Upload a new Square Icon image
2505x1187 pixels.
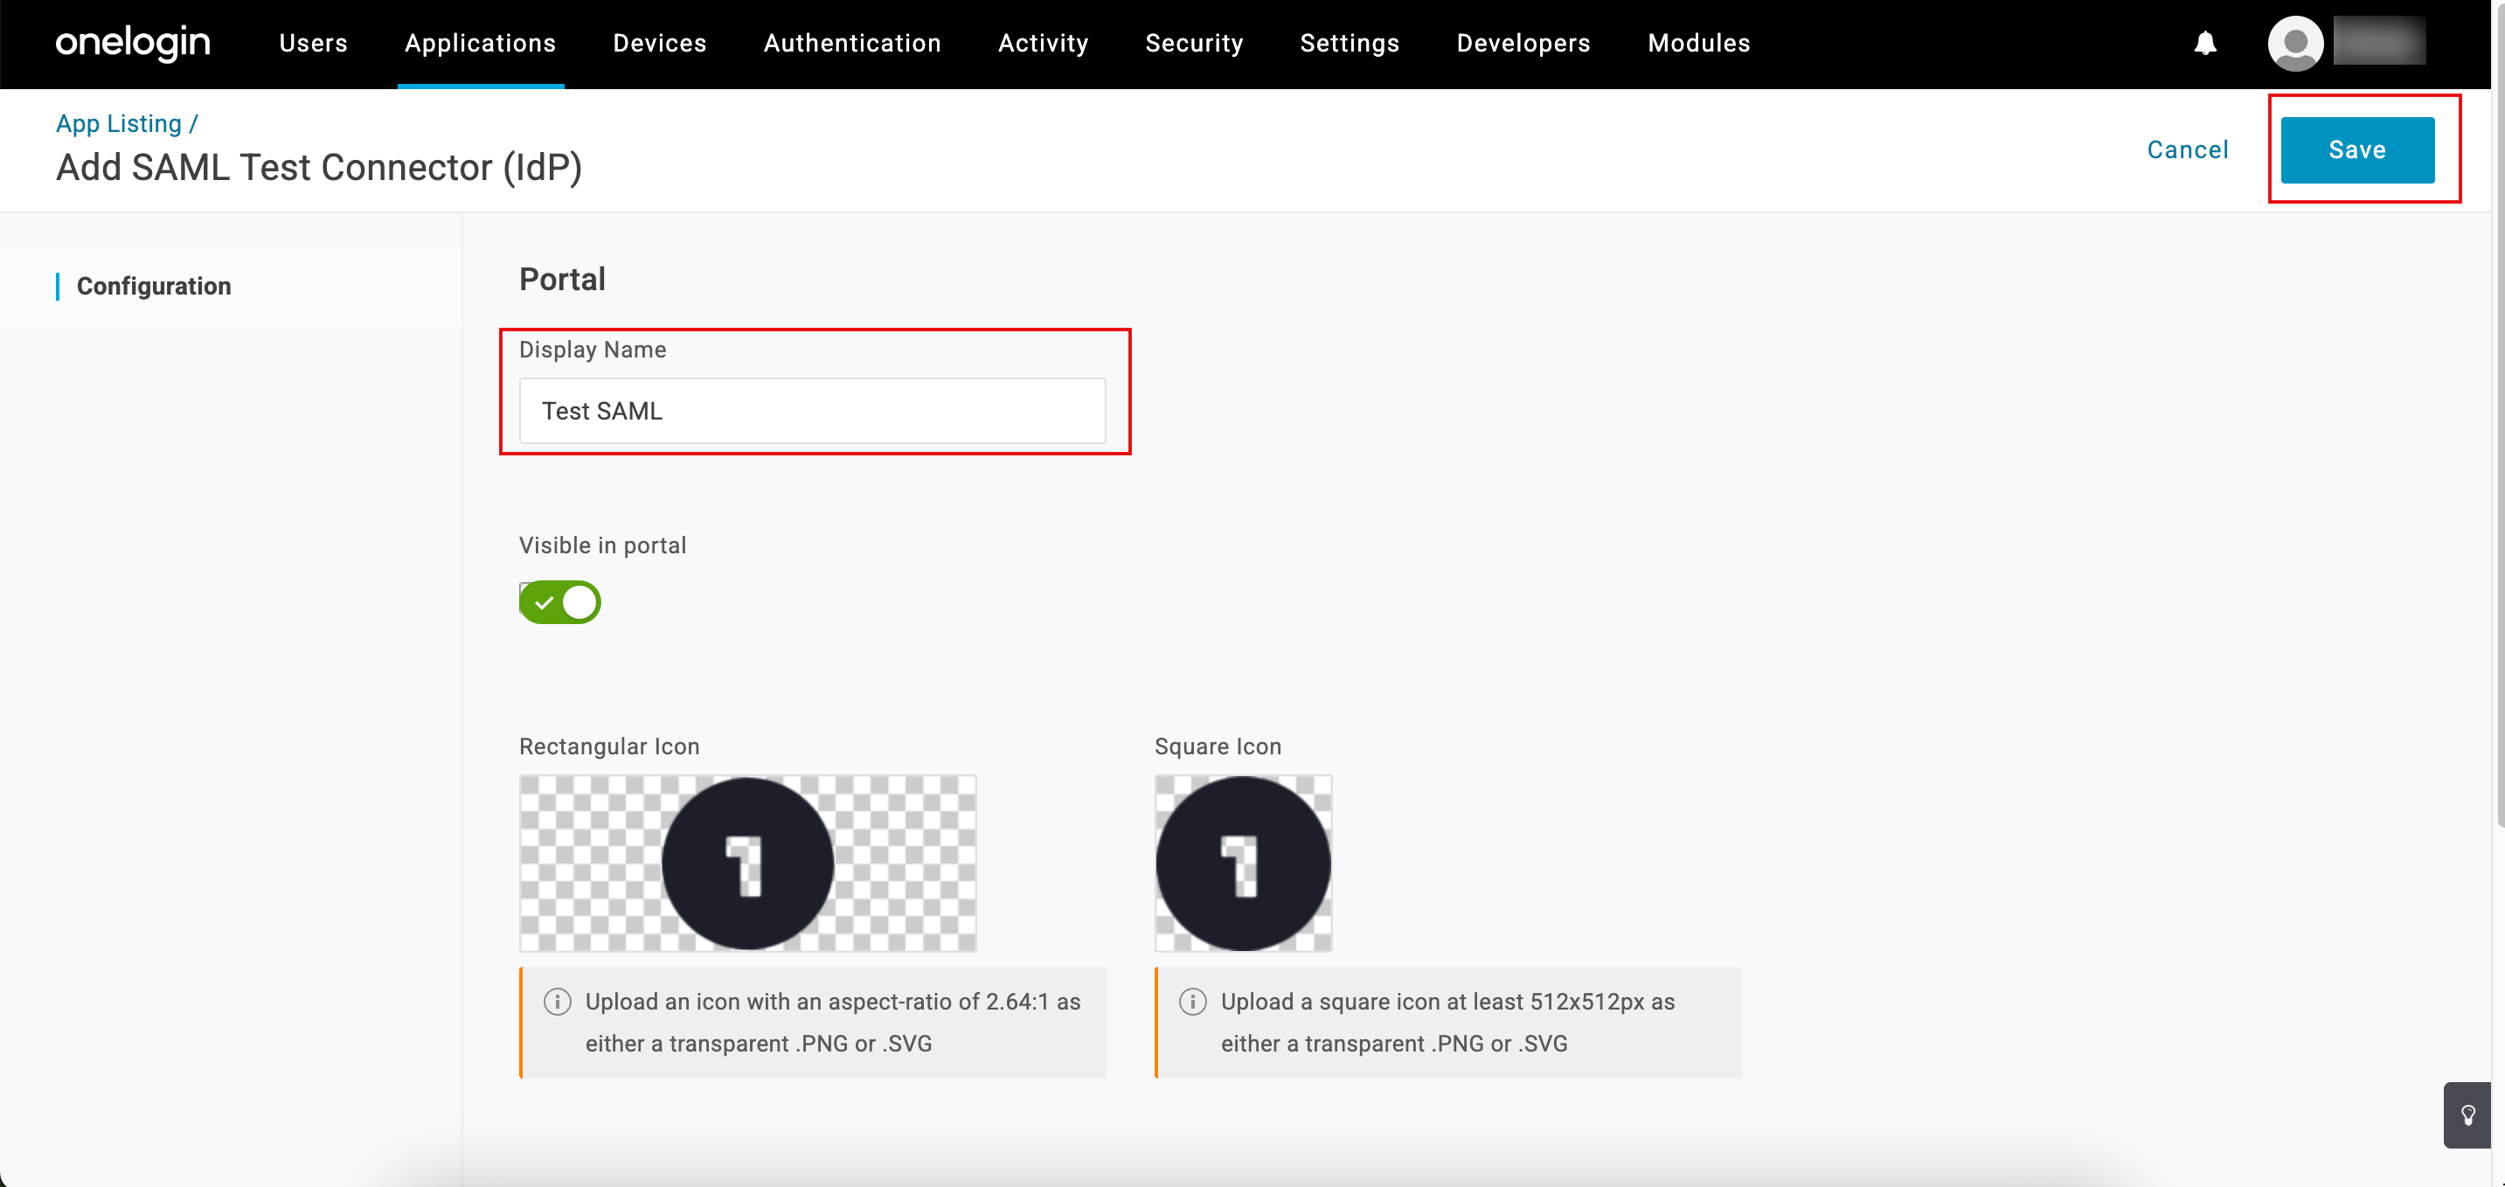tap(1243, 863)
